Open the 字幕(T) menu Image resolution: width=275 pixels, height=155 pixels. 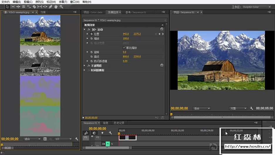coord(63,2)
